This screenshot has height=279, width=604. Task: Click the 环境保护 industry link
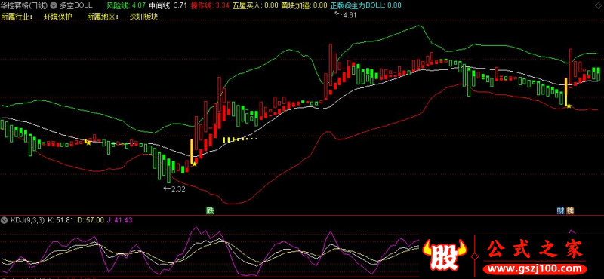coord(58,17)
